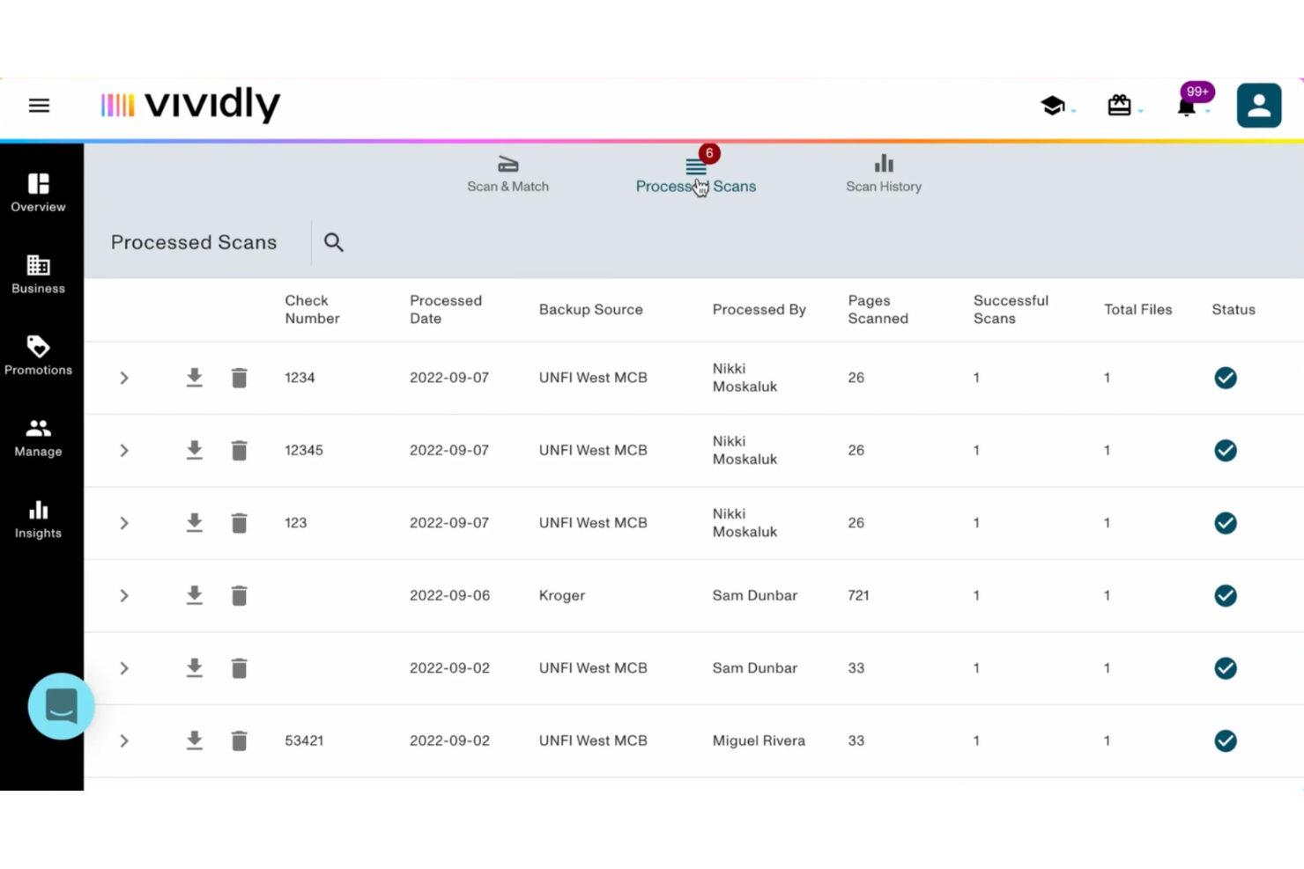Toggle the status check on the 2022-09-06 Kroger row
This screenshot has height=869, width=1304.
pos(1225,595)
